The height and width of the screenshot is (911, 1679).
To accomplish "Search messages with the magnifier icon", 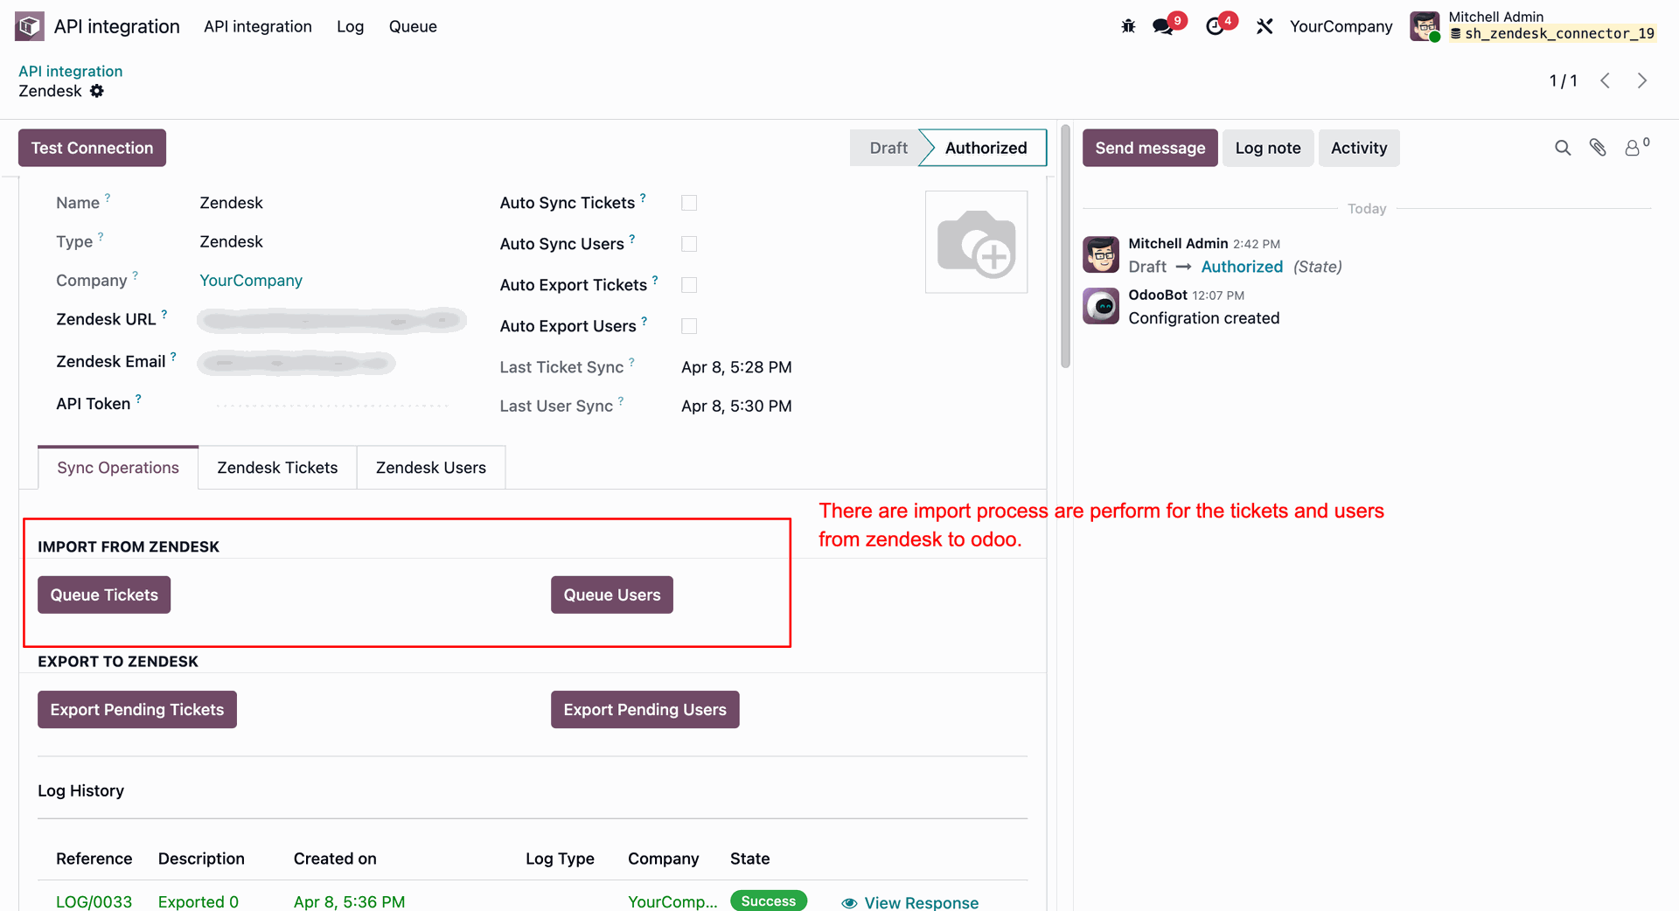I will pyautogui.click(x=1563, y=148).
